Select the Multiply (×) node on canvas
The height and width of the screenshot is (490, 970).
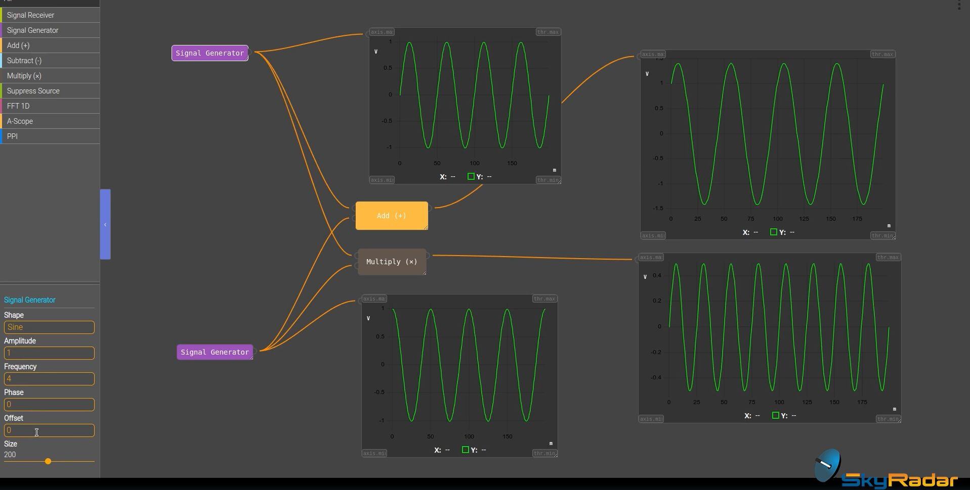(391, 262)
